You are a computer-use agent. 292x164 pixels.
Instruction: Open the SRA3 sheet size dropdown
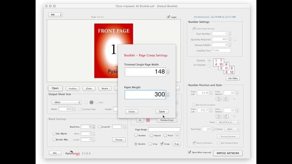coord(67,102)
